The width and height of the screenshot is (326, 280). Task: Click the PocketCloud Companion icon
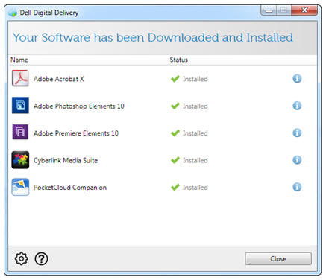20,187
